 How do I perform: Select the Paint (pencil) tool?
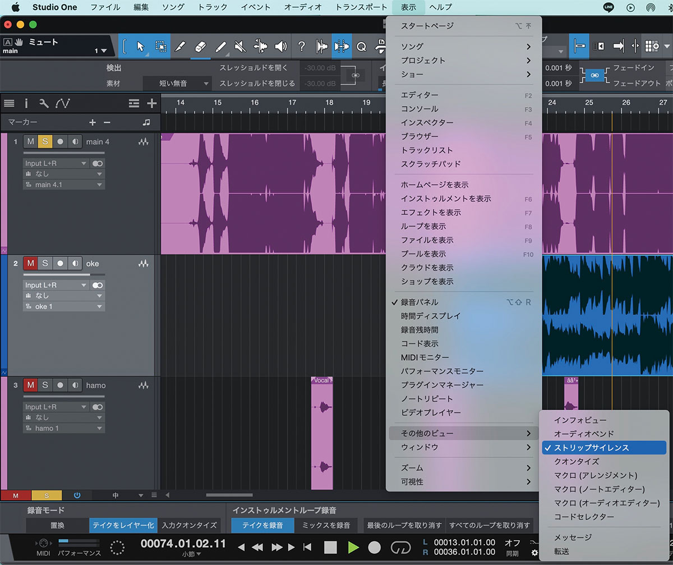[x=221, y=47]
